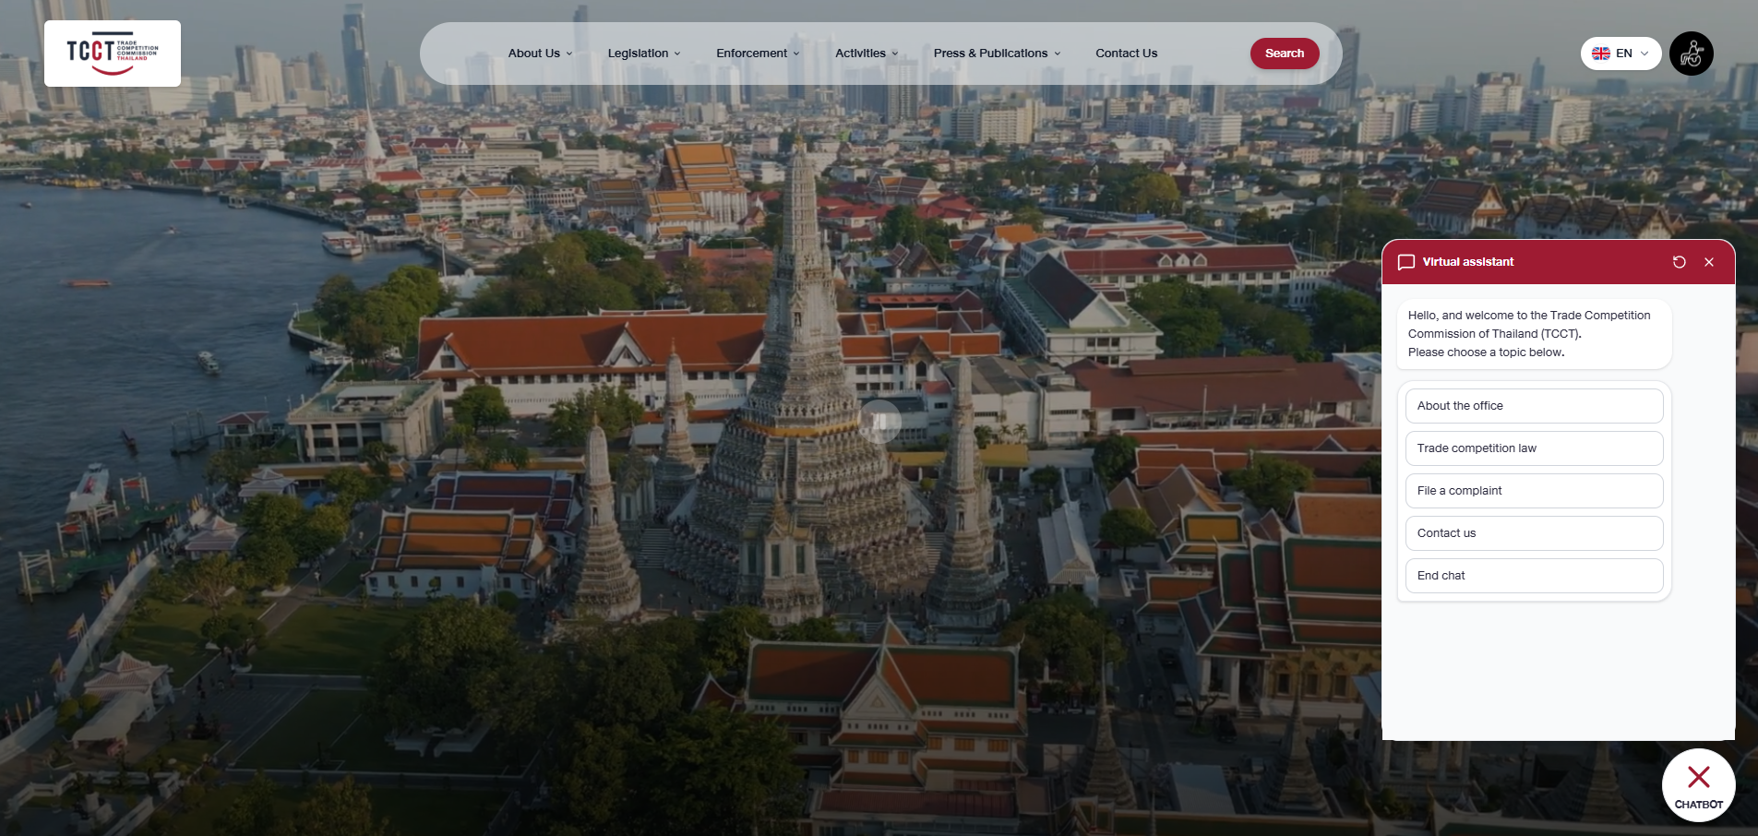Click End chat option
This screenshot has width=1758, height=836.
click(x=1534, y=576)
